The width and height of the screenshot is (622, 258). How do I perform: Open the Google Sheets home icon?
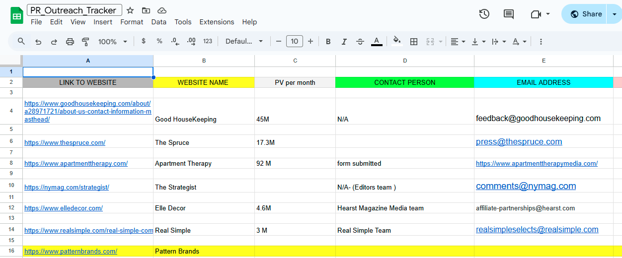[x=17, y=15]
